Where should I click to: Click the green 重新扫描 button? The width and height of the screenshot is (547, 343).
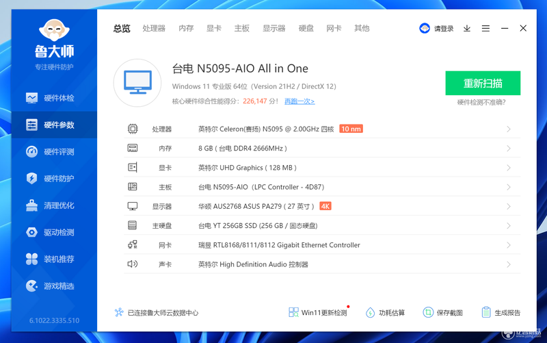coord(483,83)
